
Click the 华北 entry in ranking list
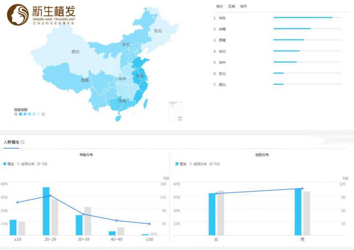[x=222, y=51]
